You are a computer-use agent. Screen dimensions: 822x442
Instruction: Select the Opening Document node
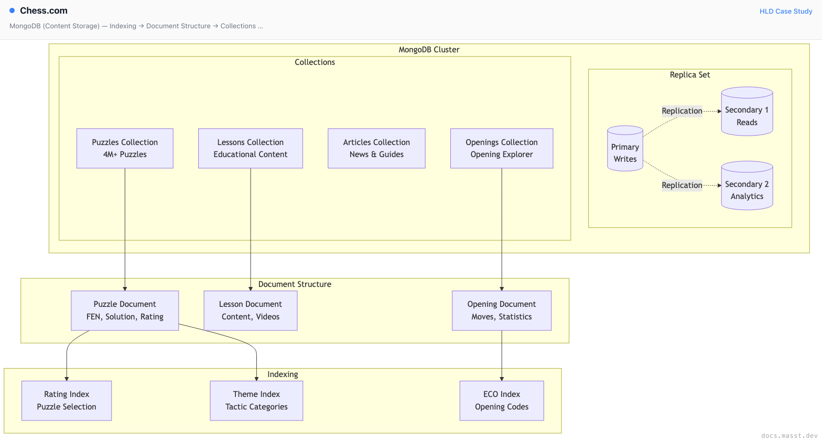tap(502, 311)
